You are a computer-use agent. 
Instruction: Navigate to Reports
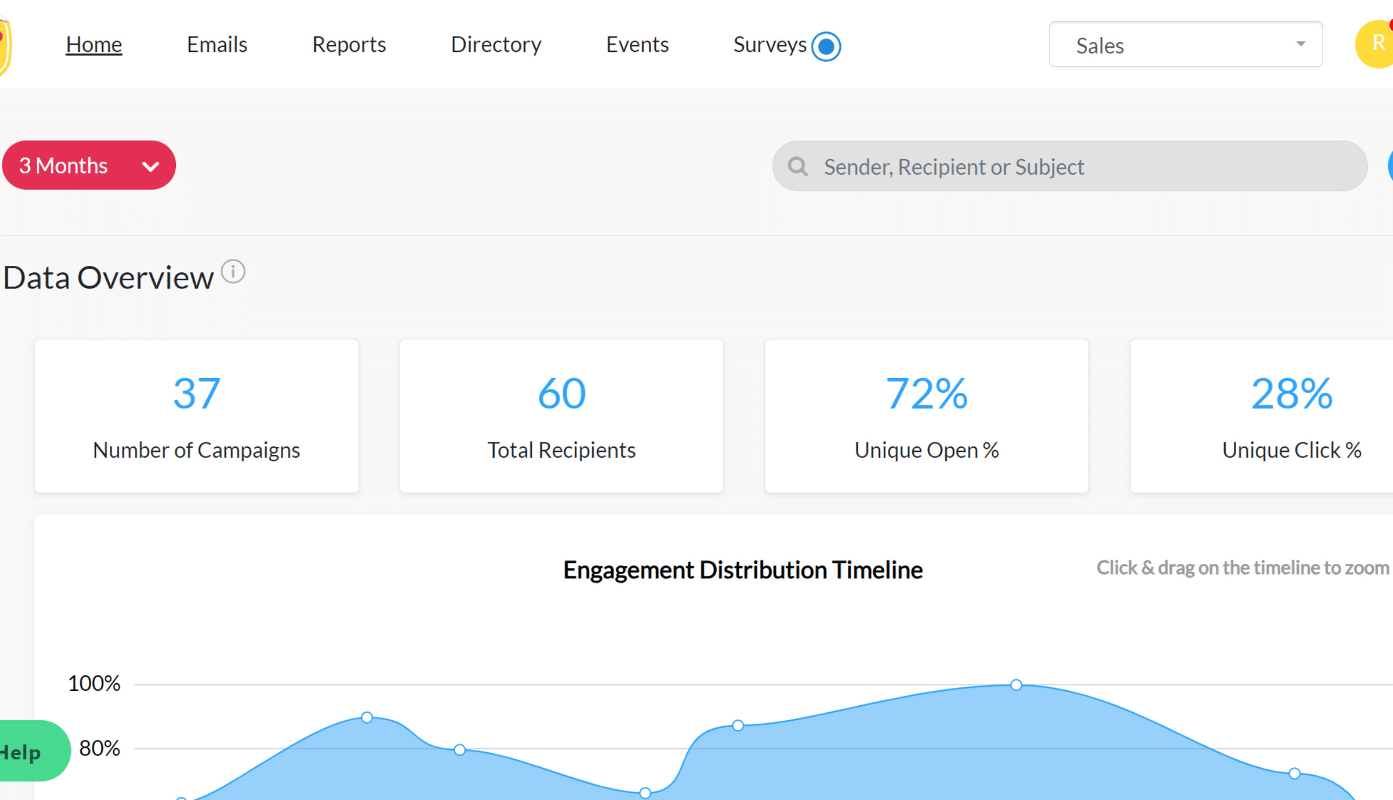tap(349, 45)
